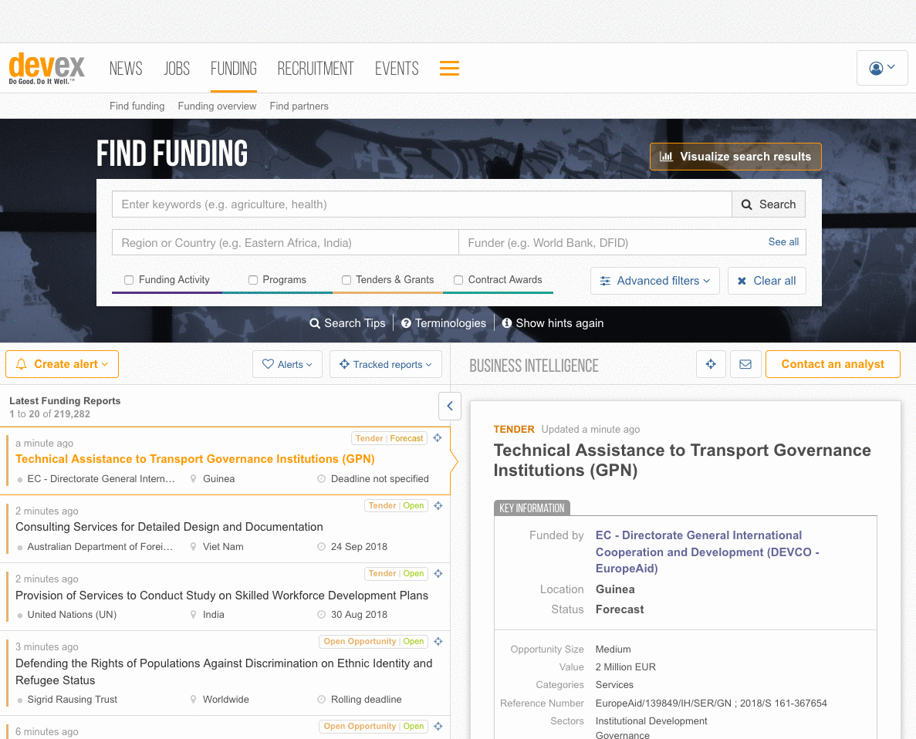Expand Advanced filters dropdown
916x739 pixels.
click(x=655, y=281)
